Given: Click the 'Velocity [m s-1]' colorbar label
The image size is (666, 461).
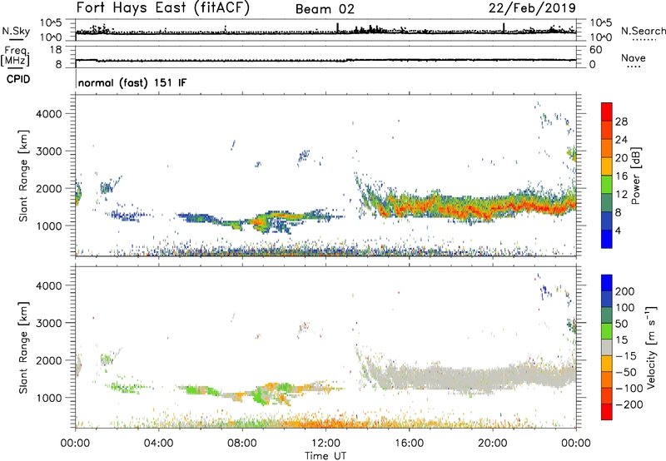Looking at the screenshot, I should click(x=650, y=347).
